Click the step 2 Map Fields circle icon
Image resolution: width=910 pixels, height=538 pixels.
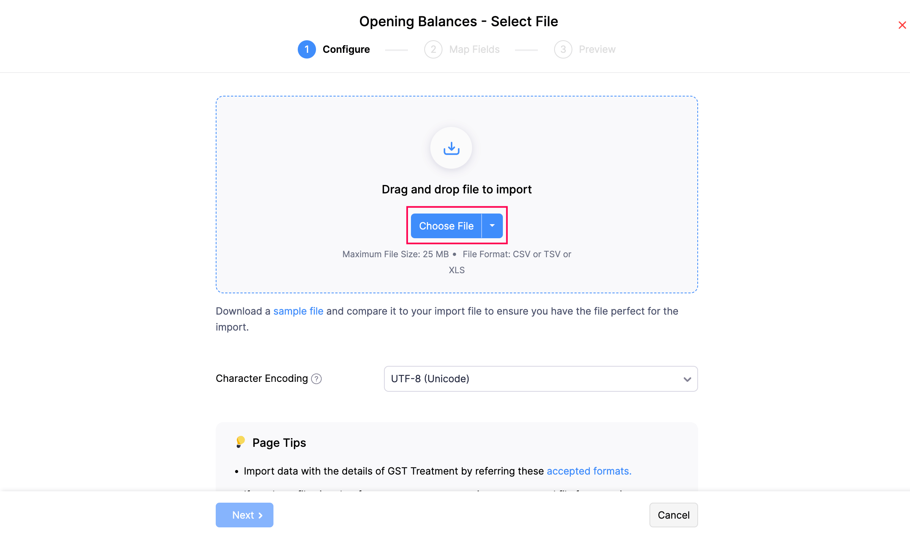point(433,49)
